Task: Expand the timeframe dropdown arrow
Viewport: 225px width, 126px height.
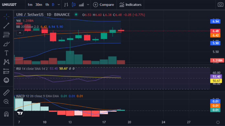Action: 59,5
